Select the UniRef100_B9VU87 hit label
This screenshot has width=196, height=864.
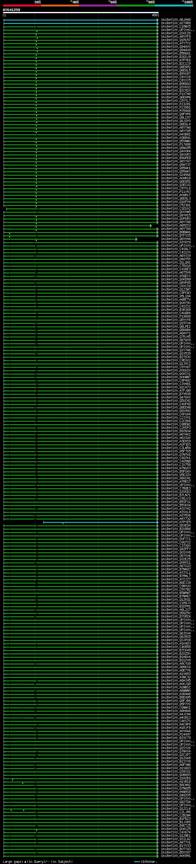[x=176, y=74]
